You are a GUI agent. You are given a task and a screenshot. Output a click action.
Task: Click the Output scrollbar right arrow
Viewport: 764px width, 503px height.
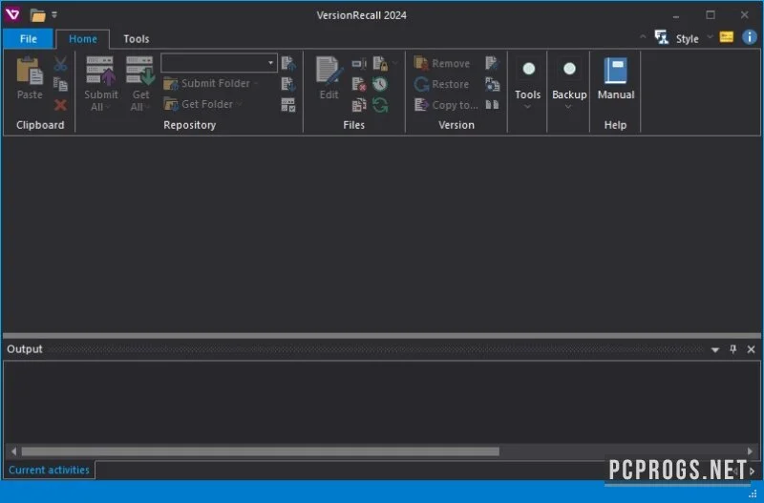click(750, 451)
